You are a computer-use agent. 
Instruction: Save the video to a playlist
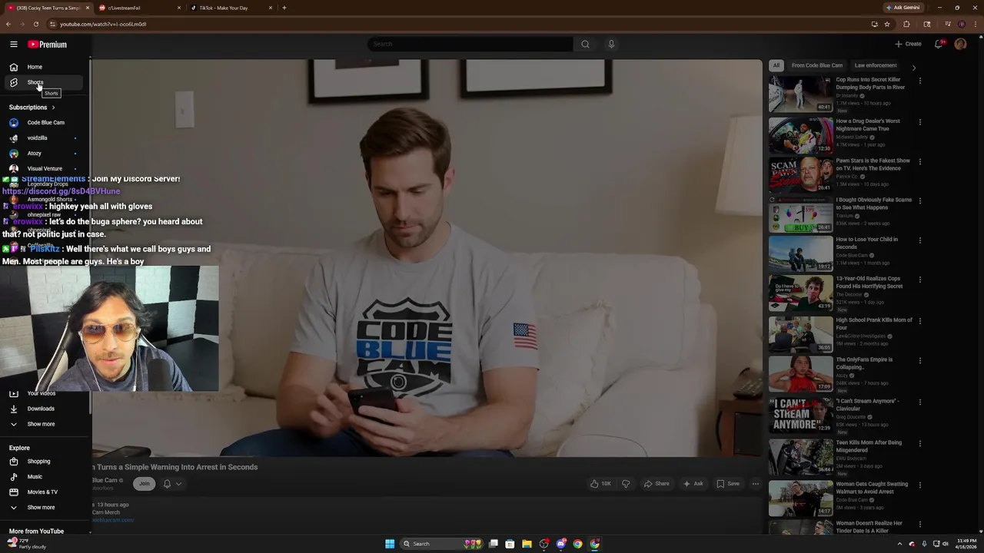pyautogui.click(x=728, y=484)
